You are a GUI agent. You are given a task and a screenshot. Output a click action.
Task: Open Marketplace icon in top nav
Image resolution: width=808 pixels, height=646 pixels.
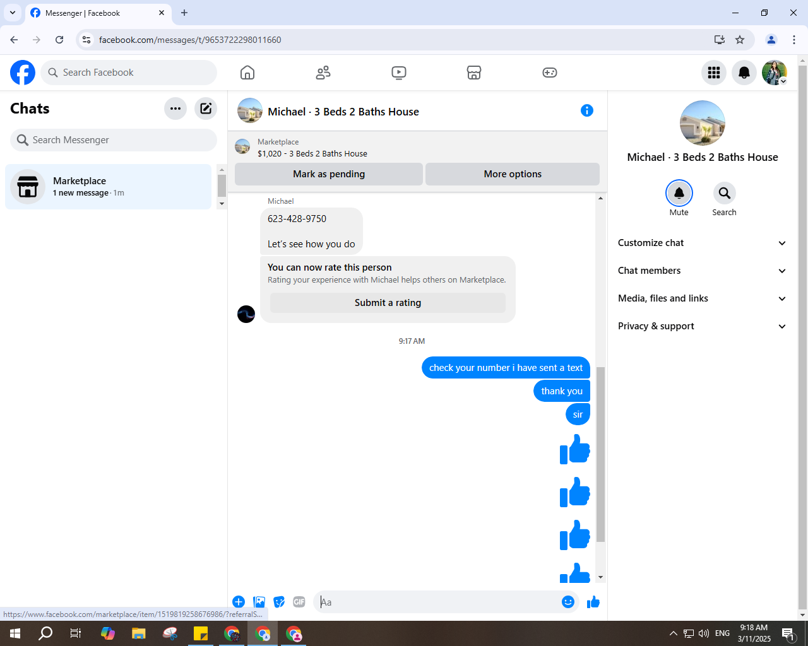(474, 73)
